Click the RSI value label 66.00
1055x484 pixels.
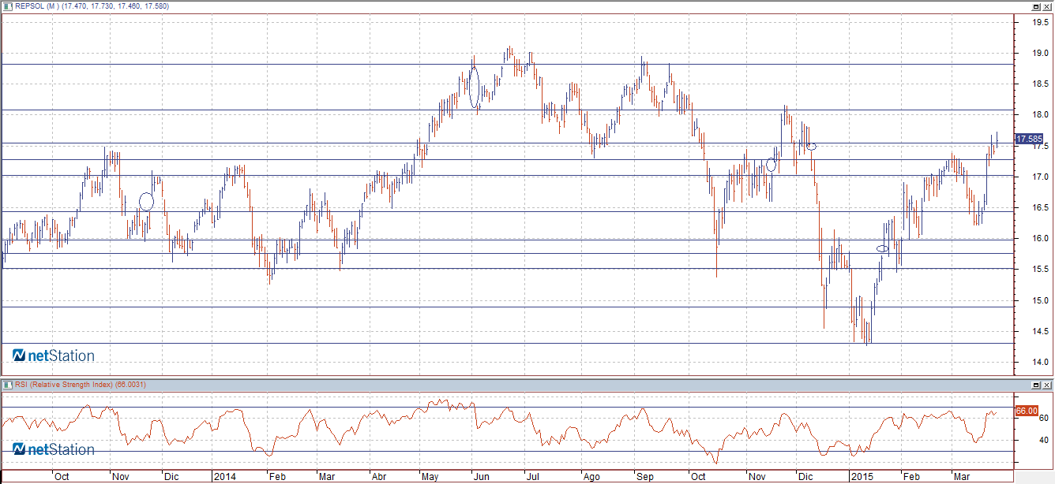point(1026,411)
